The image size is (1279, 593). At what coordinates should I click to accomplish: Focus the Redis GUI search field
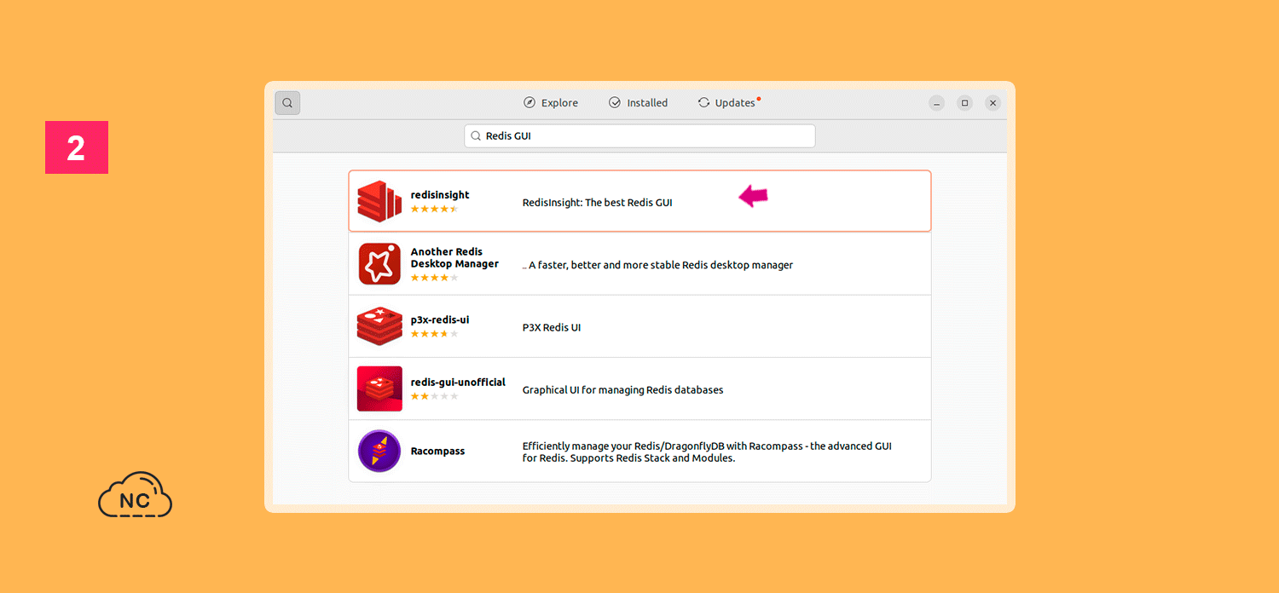click(639, 136)
